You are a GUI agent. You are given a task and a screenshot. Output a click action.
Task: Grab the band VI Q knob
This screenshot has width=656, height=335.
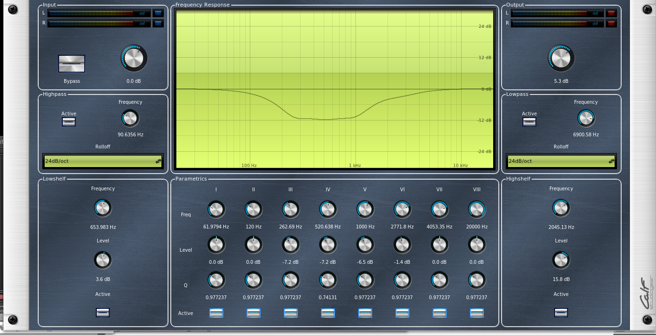tap(402, 280)
